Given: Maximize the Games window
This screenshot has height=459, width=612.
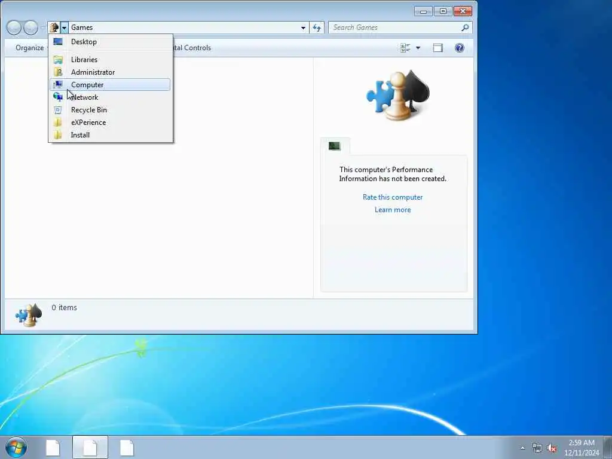Looking at the screenshot, I should (443, 11).
